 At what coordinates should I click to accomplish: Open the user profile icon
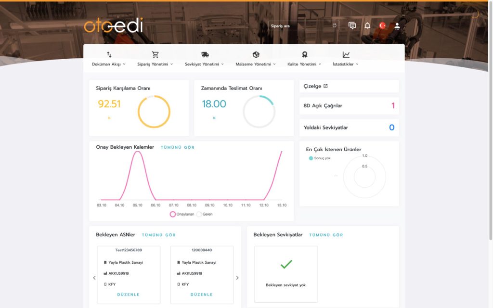click(397, 26)
